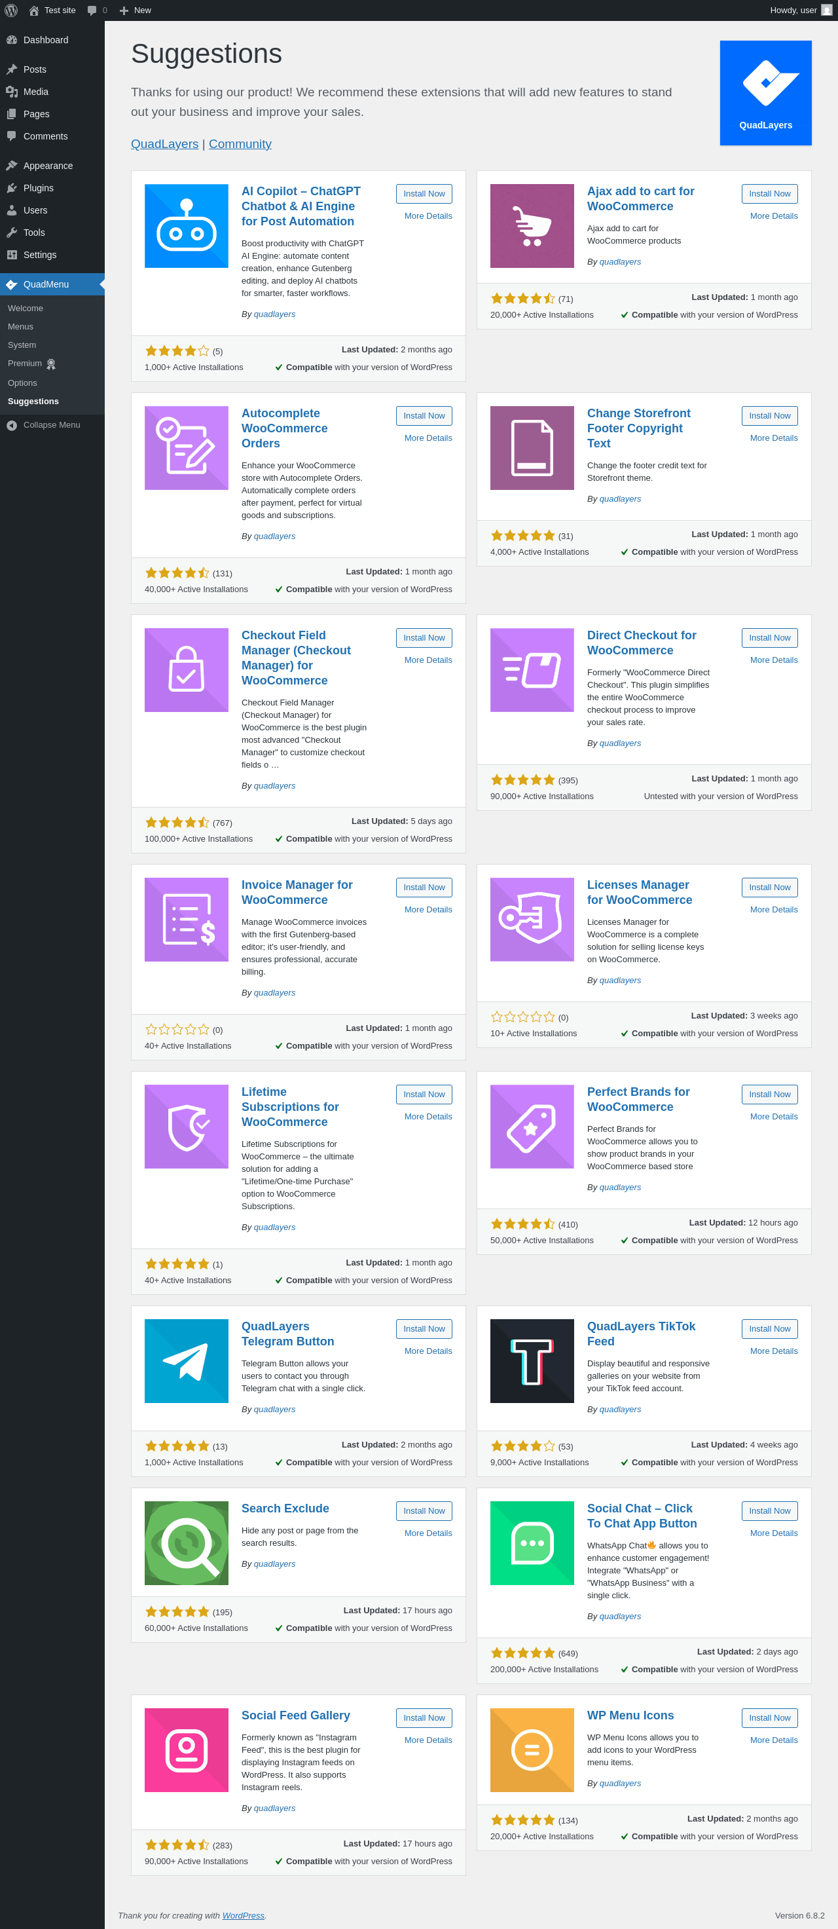Click the Autocomplete WooCommerce Orders icon
This screenshot has height=1929, width=838.
point(187,448)
